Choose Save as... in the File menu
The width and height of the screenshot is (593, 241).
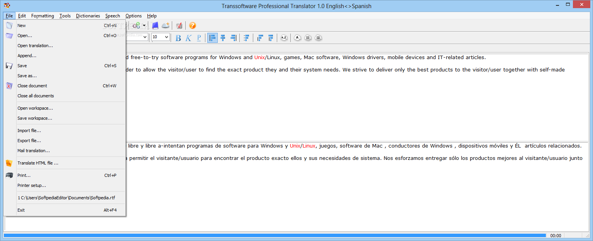click(64, 76)
